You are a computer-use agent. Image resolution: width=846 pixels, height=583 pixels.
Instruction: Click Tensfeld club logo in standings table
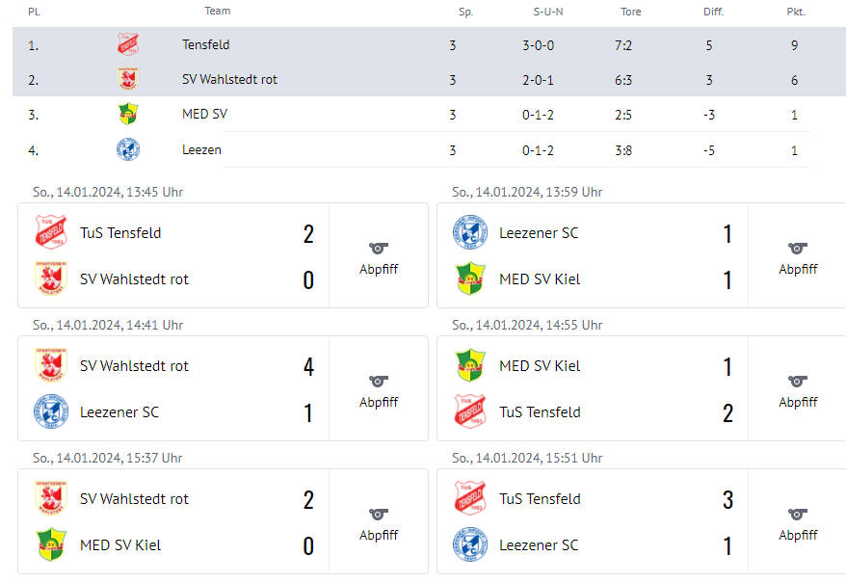click(x=128, y=44)
